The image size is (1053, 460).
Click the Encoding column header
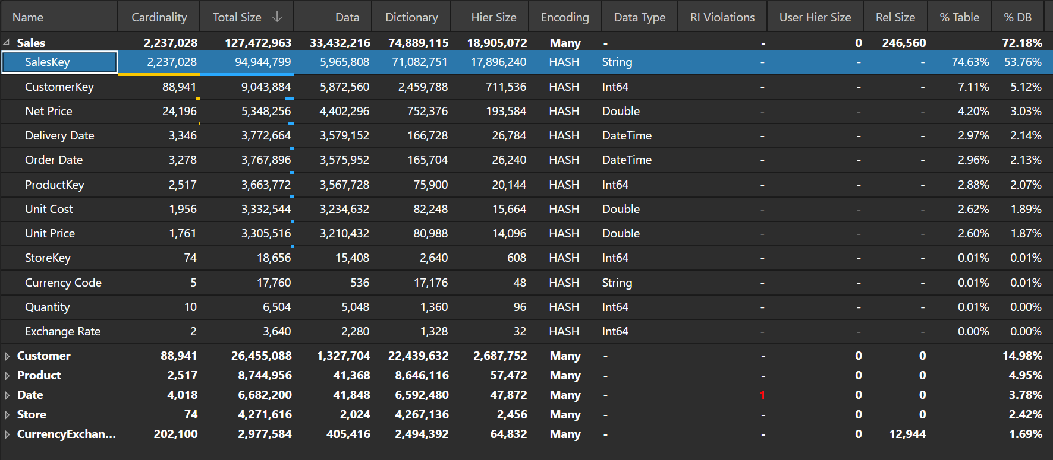click(564, 18)
